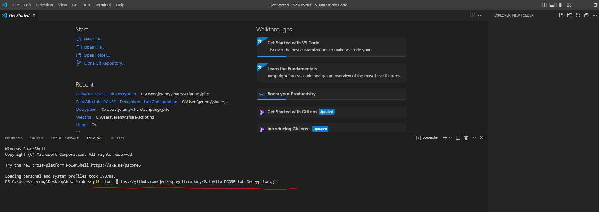This screenshot has height=212, width=599.
Task: Toggle the bottom panel visibility
Action: [552, 5]
